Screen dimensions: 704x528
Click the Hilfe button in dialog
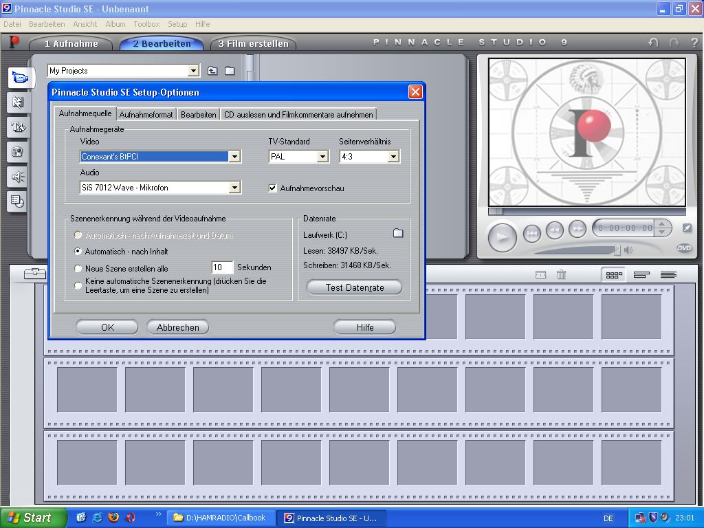coord(365,327)
